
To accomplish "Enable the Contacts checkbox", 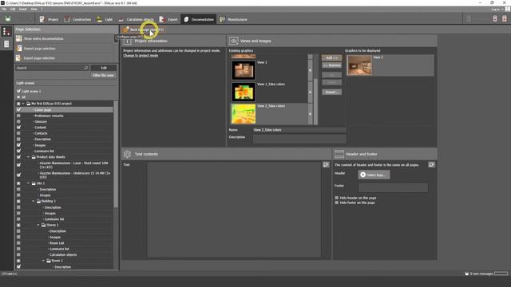I will [x=18, y=133].
